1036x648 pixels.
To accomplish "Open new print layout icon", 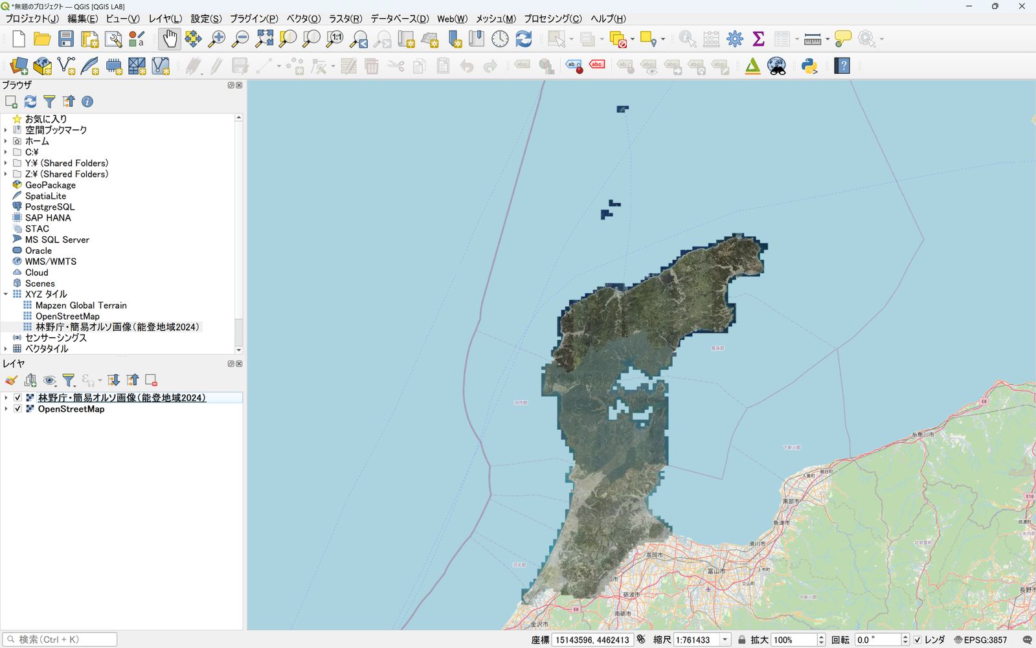I will tap(90, 39).
